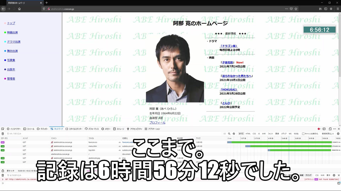
Task: Click the red error count icon
Action: click(x=319, y=129)
